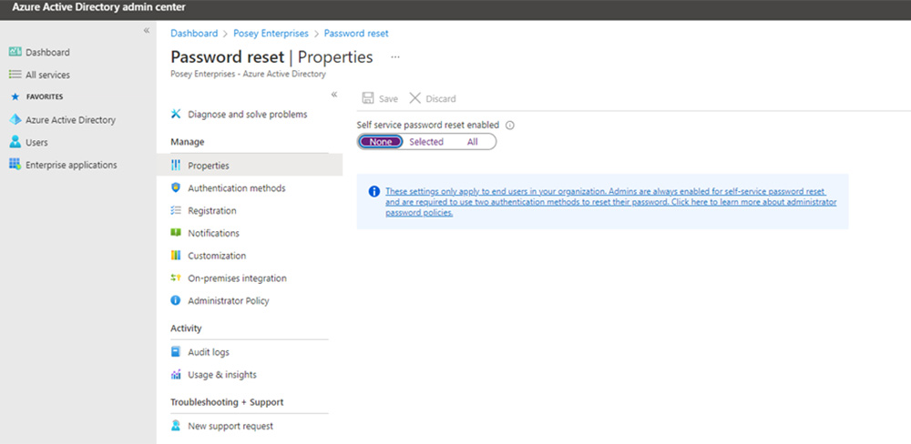Click the Discard button label

tap(440, 98)
